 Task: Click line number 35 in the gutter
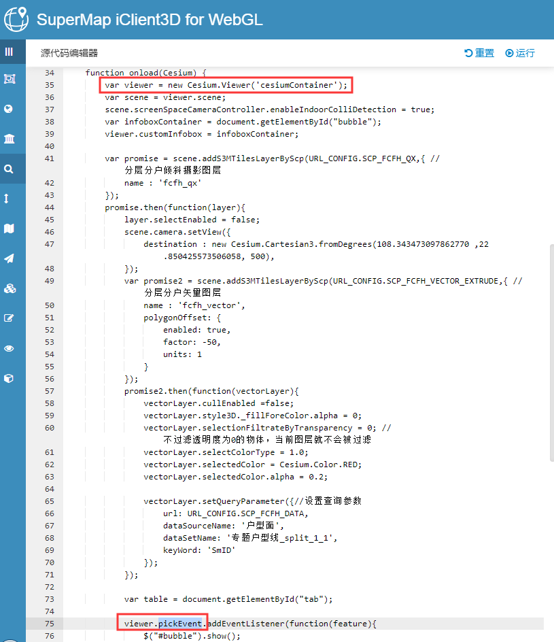[50, 85]
